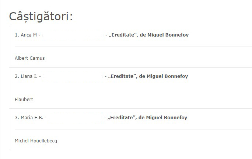Image resolution: width=252 pixels, height=159 pixels.
Task: Click "Ereditate" in Liana I.'s row
Action: (123, 76)
